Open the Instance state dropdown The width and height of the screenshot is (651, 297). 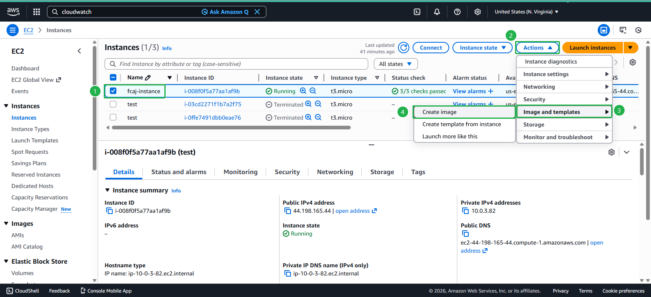point(483,48)
